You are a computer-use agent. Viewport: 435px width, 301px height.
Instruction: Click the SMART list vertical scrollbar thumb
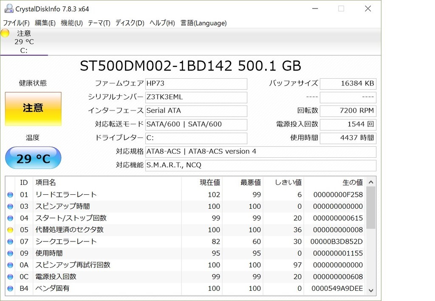(371, 208)
